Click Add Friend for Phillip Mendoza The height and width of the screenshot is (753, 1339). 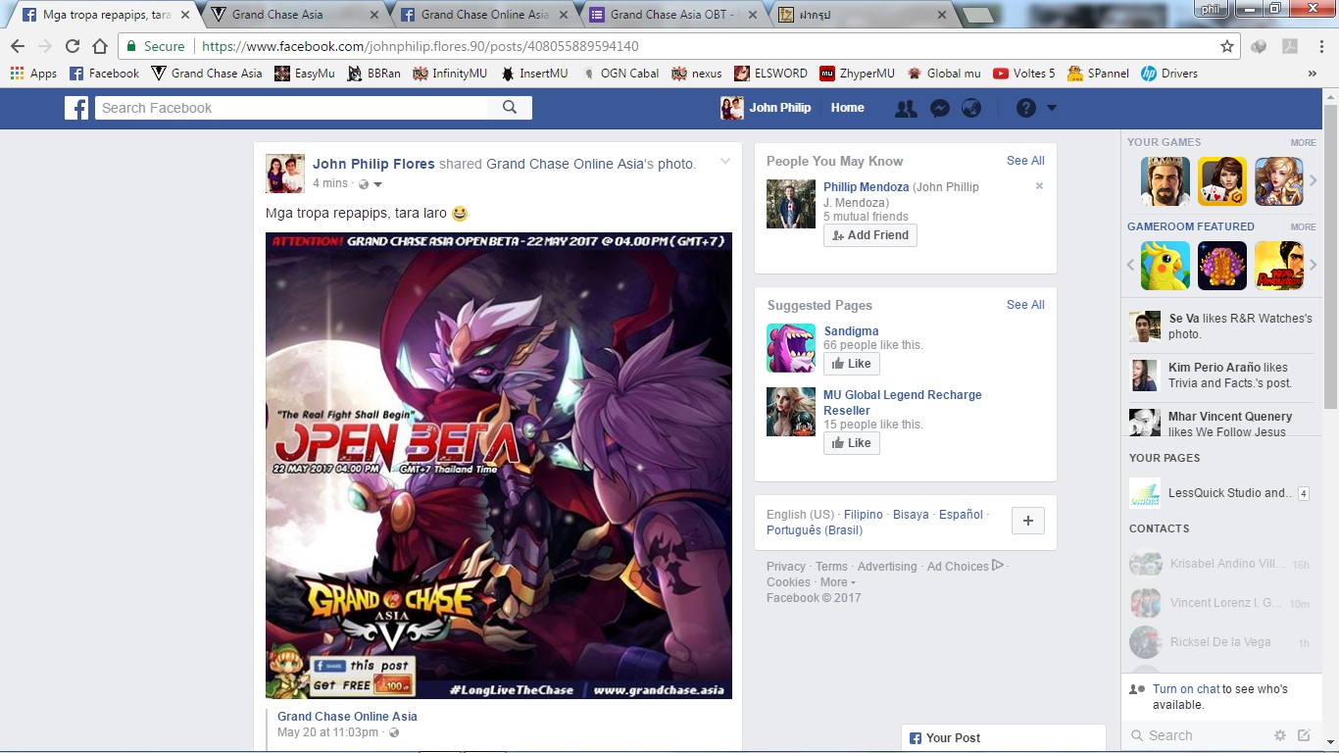tap(870, 235)
